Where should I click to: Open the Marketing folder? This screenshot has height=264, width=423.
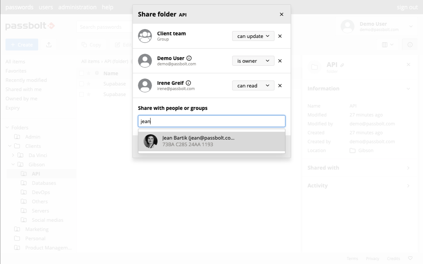click(37, 229)
